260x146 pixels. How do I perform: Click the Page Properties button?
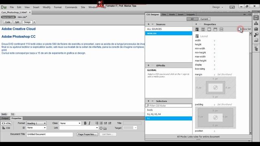87,134
